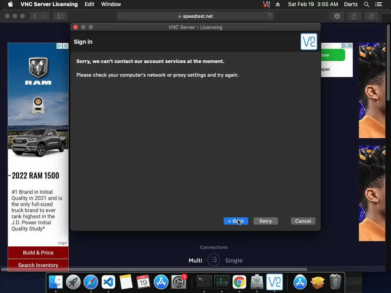Click the Safari share icon
This screenshot has width=391, height=293.
tap(354, 16)
